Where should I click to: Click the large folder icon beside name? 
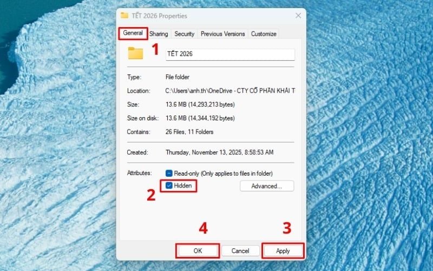click(135, 53)
